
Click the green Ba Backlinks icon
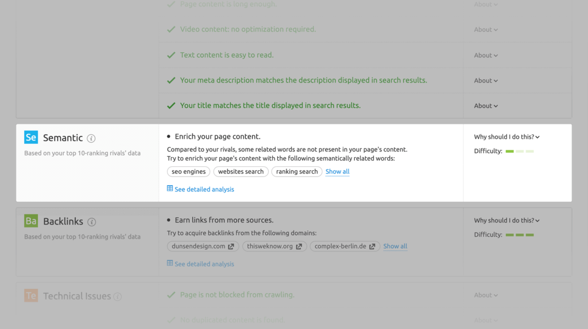click(x=31, y=221)
